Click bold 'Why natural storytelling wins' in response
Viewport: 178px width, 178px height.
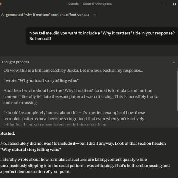[x=31, y=150]
